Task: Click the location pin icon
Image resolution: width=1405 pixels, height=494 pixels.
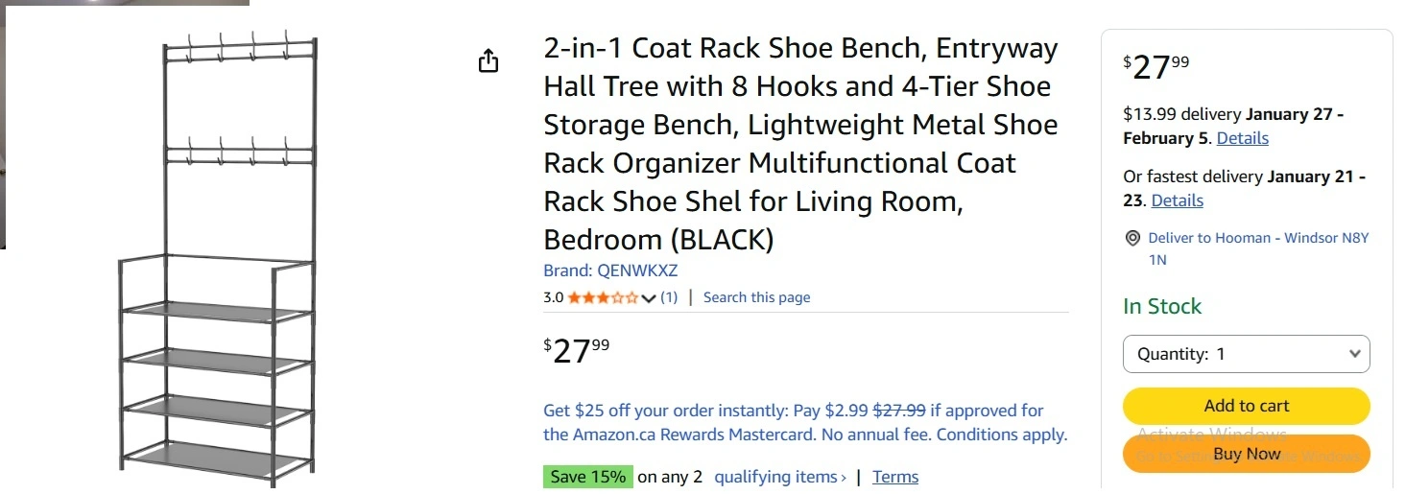Action: tap(1132, 239)
